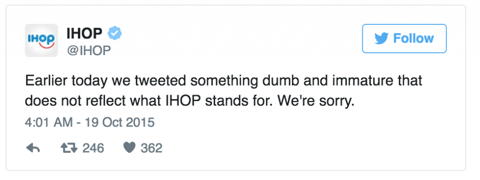Click the Twitter bird icon in Follow button

click(381, 39)
